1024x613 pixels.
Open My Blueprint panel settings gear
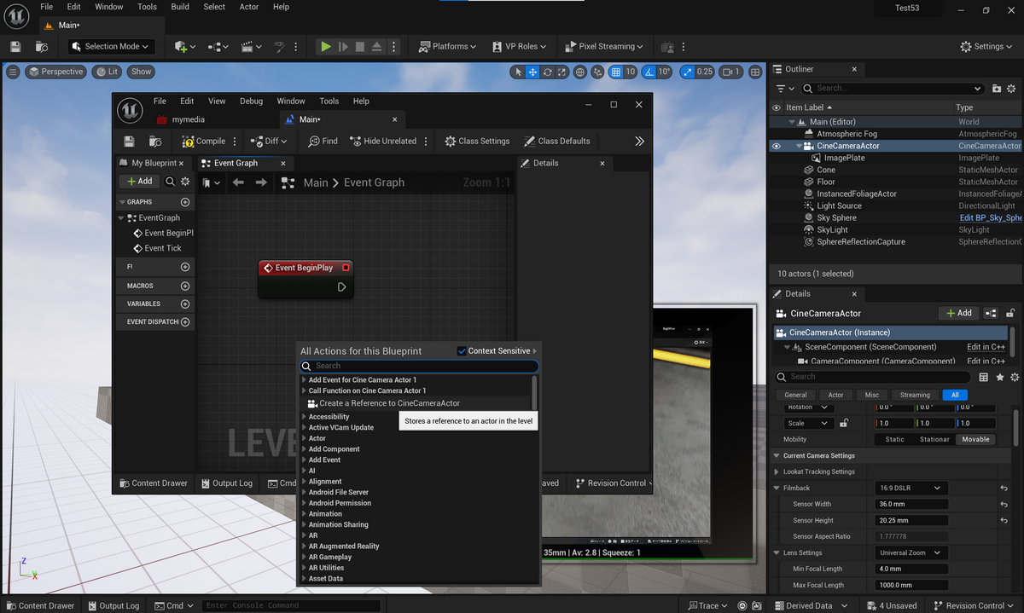(185, 181)
